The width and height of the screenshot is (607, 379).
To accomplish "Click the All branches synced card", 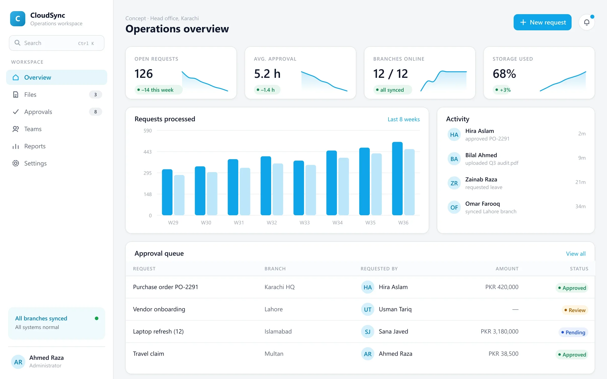I will [x=57, y=323].
